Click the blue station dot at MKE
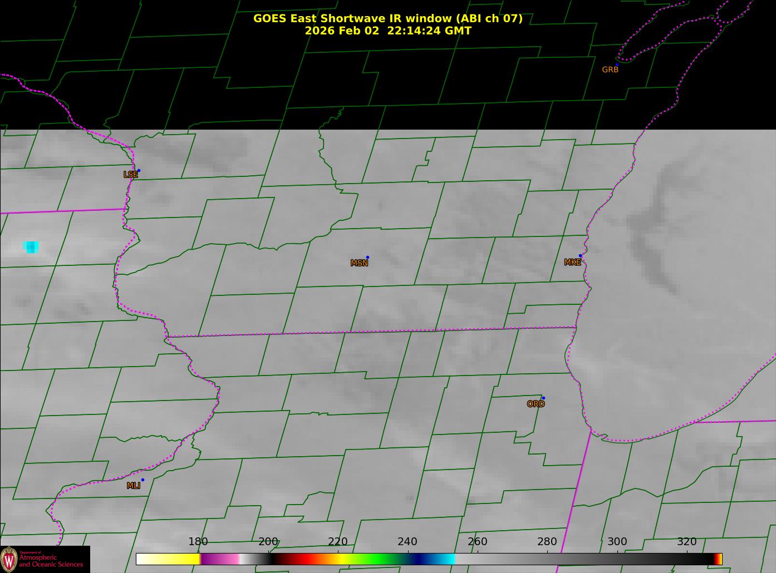The height and width of the screenshot is (573, 776). (580, 256)
